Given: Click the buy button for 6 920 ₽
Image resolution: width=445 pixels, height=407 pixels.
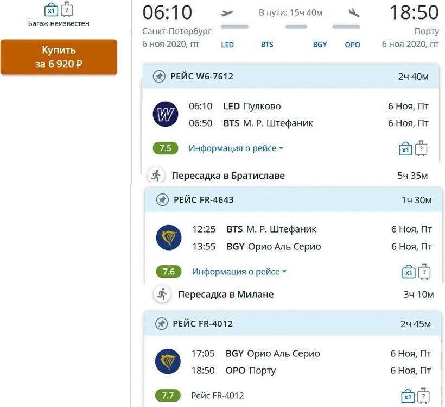Looking at the screenshot, I should [x=59, y=57].
